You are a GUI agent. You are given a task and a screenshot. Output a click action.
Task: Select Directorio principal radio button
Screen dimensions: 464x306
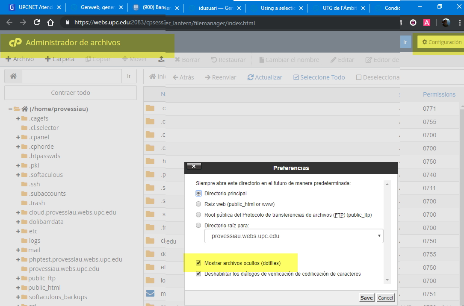pyautogui.click(x=198, y=193)
